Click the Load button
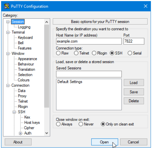 (134, 83)
